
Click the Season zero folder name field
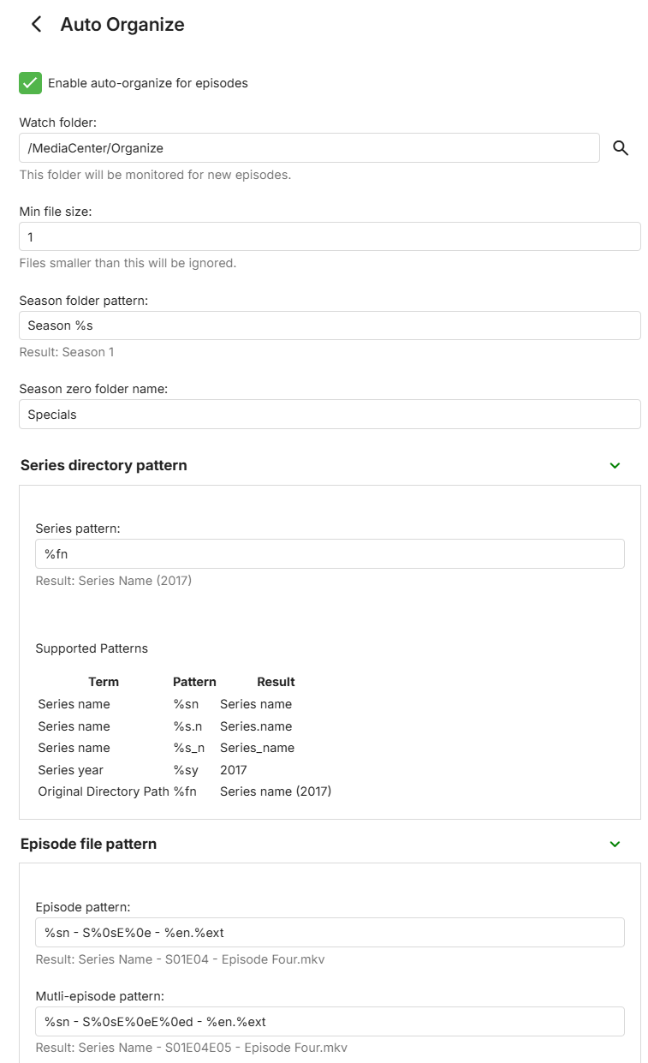330,415
